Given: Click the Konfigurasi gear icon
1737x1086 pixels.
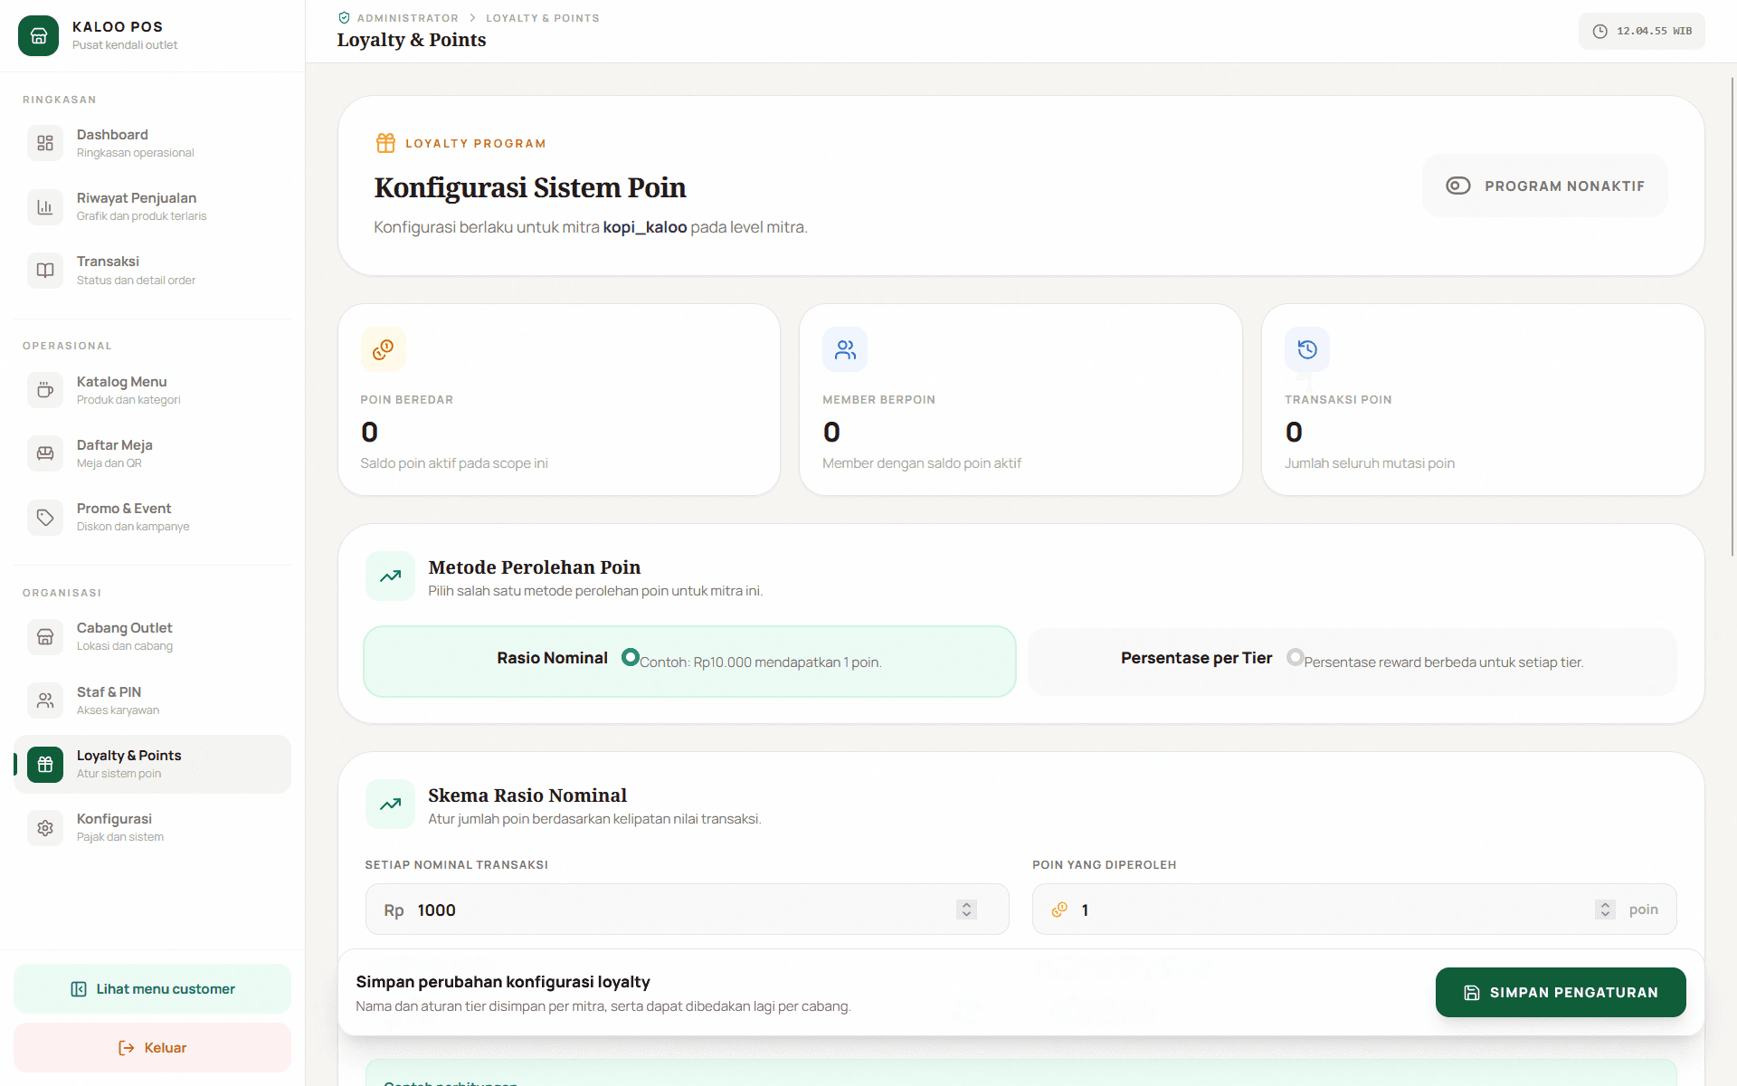Looking at the screenshot, I should [x=45, y=827].
